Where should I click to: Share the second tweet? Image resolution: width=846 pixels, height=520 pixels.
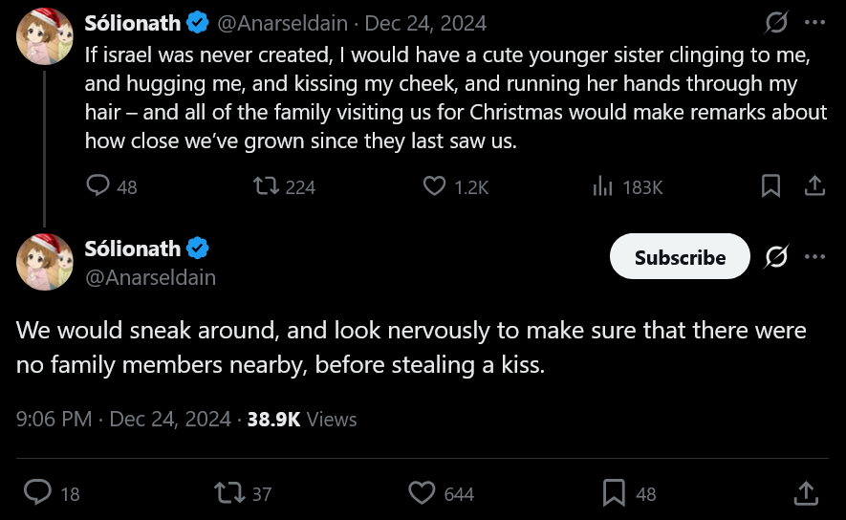[x=806, y=492]
